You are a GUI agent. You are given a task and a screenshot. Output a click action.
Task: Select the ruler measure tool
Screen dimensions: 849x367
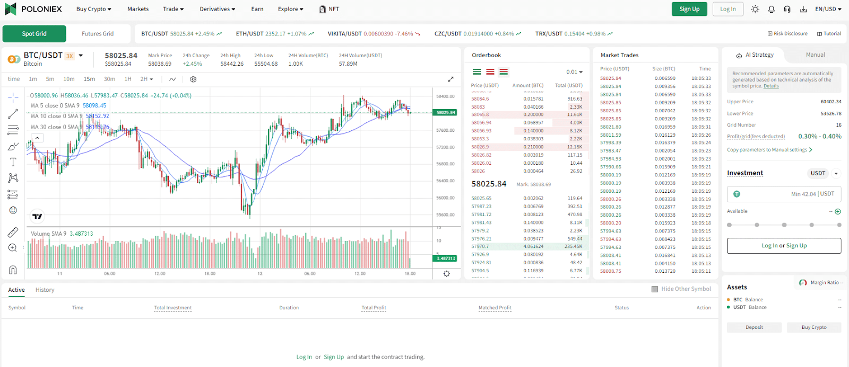pos(13,232)
